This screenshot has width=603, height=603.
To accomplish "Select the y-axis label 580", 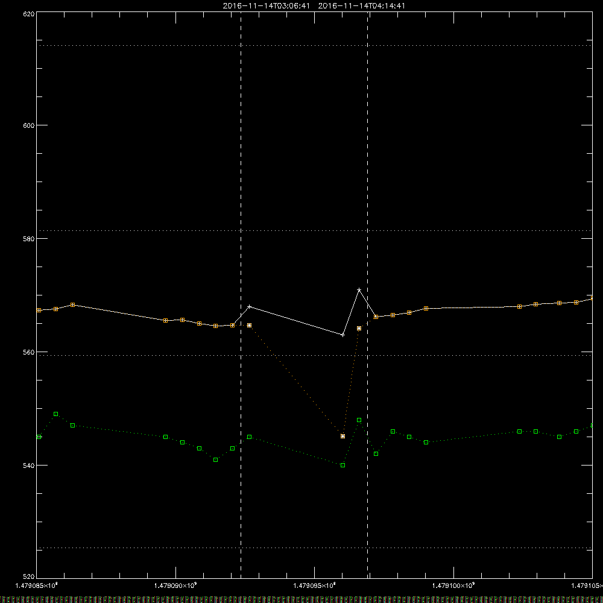I will [29, 238].
